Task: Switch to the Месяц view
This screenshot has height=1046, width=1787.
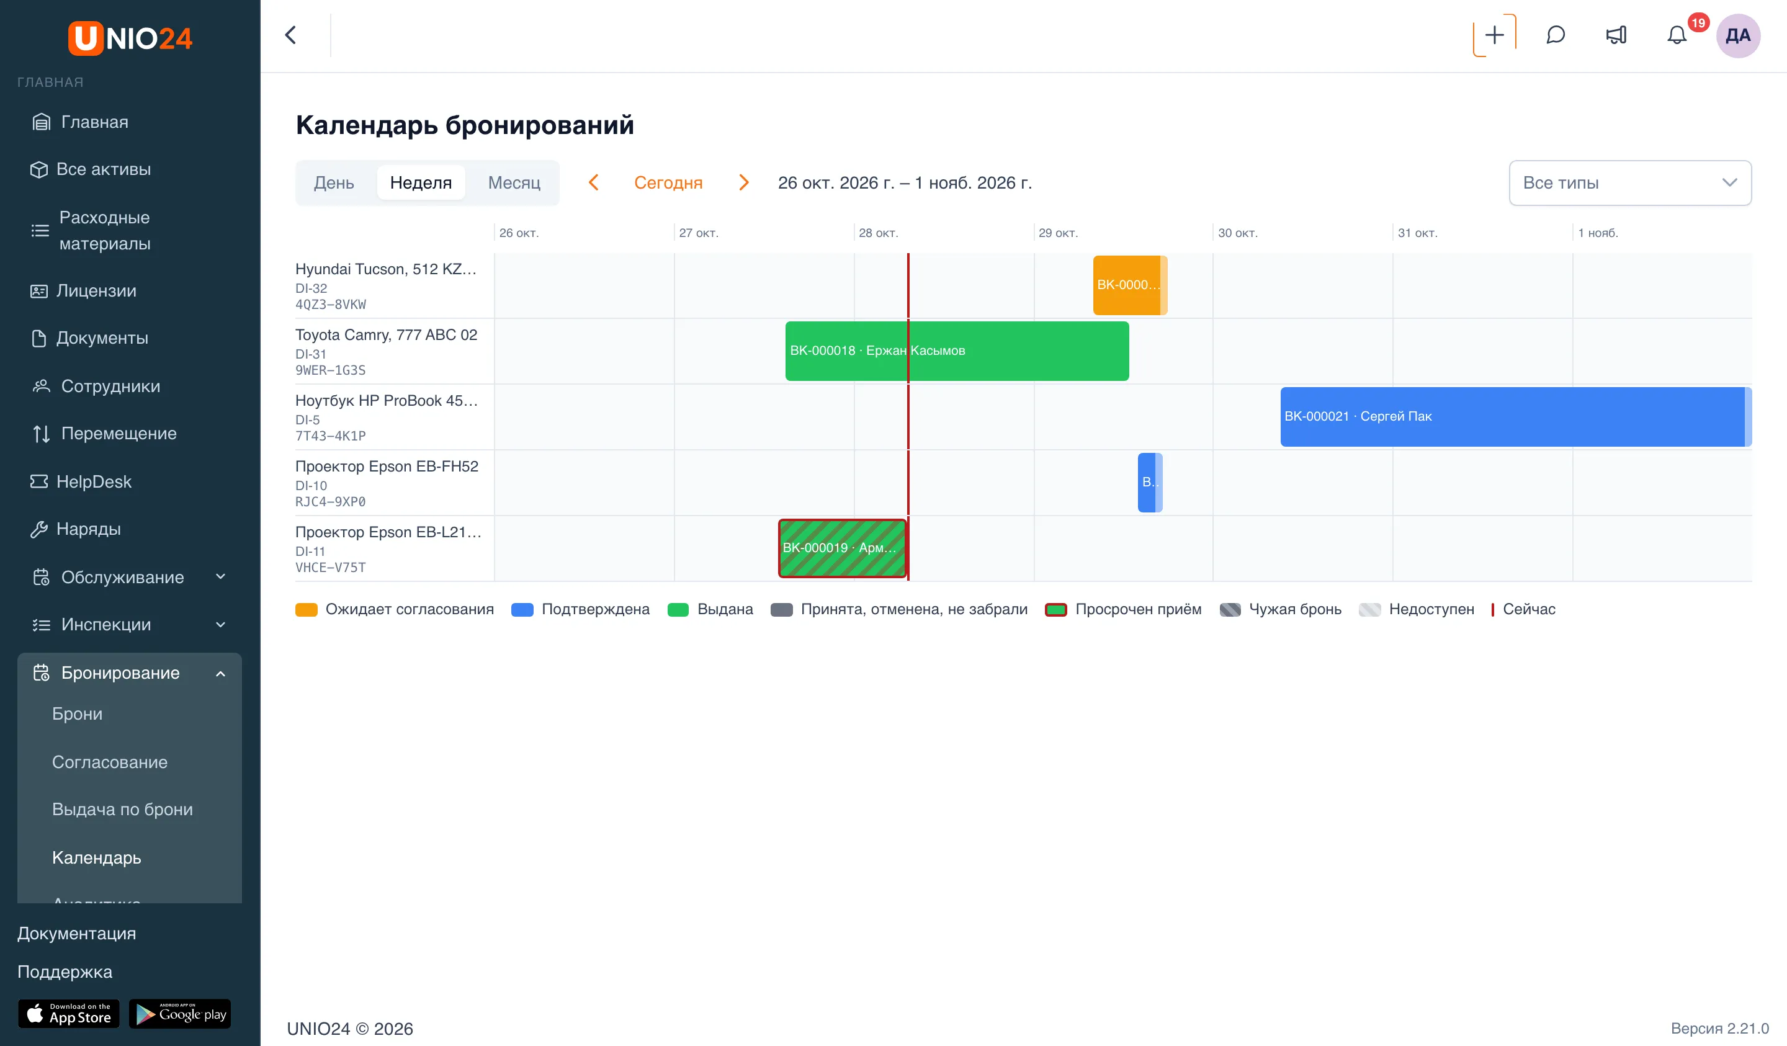Action: tap(514, 182)
